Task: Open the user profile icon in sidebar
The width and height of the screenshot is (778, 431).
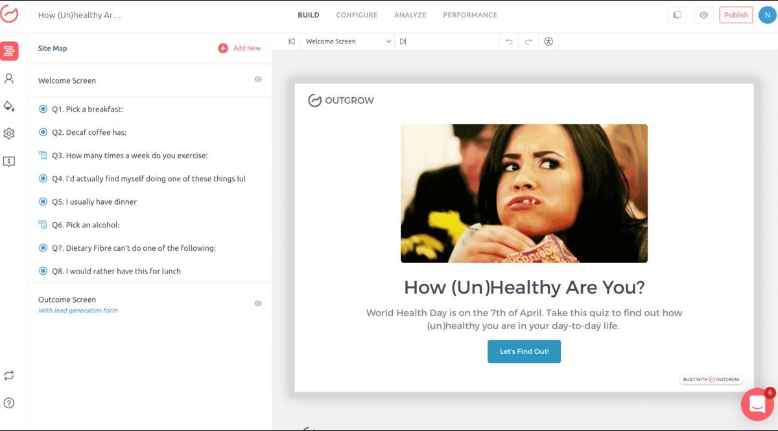Action: click(x=9, y=78)
